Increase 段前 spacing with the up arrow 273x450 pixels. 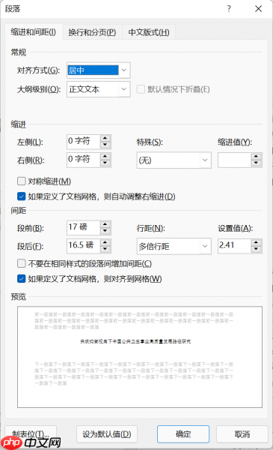tap(105, 224)
